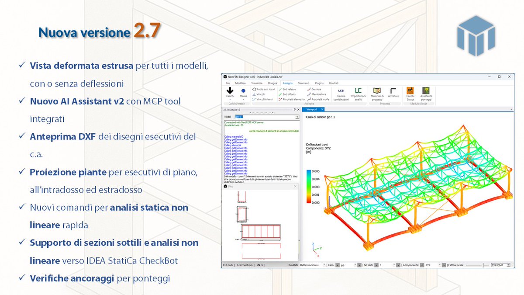The width and height of the screenshot is (524, 295).
Task: Click 'Available tools: 86' text
Action: (234, 126)
